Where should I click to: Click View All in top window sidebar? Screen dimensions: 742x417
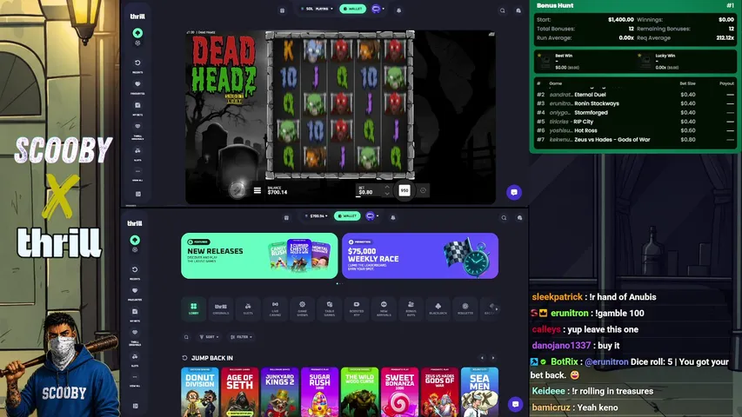point(137,175)
